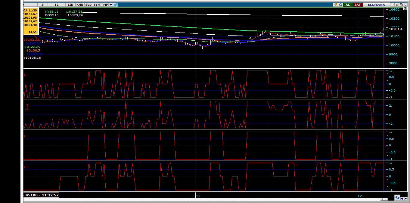
Task: Click the 24 11:20 date label
Action: [x=30, y=10]
